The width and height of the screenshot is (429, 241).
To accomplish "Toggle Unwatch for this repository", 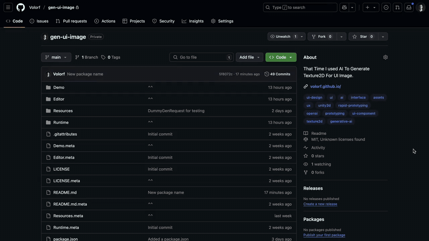I will click(x=283, y=36).
